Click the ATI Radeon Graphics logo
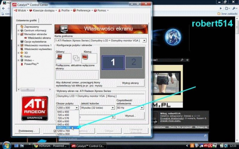The height and width of the screenshot is (149, 239). [35, 108]
